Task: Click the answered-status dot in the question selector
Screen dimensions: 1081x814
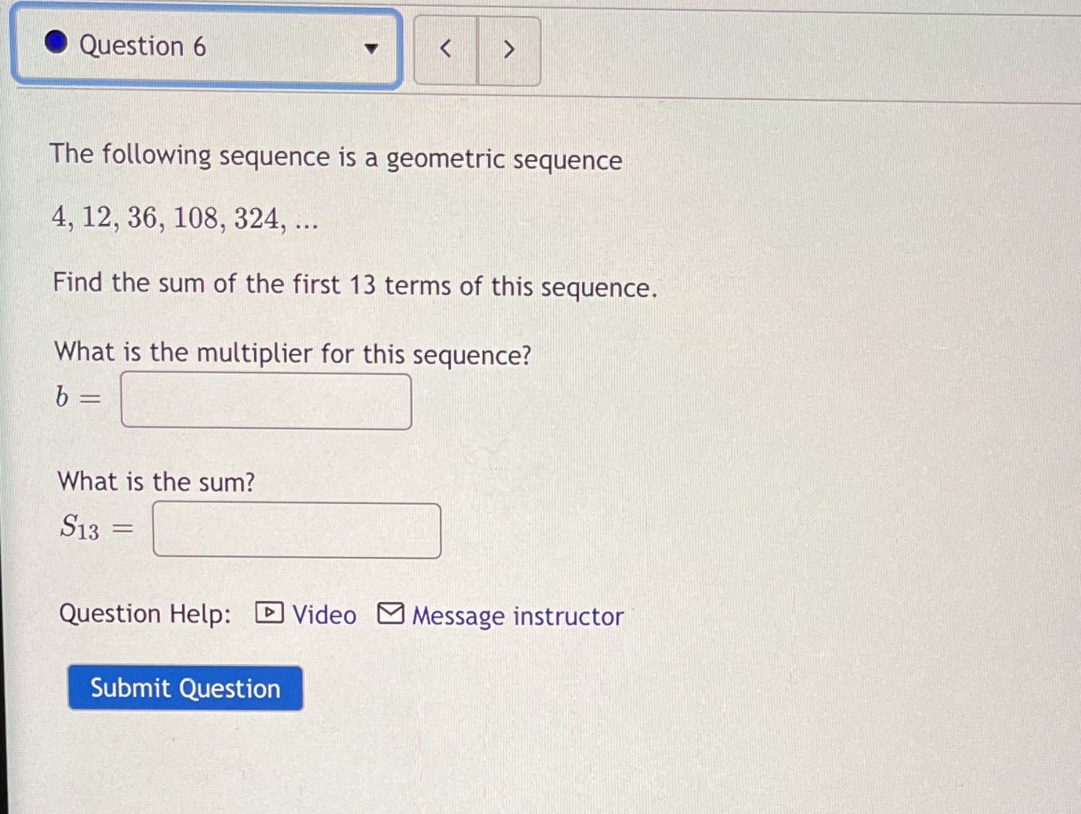Action: (x=56, y=44)
